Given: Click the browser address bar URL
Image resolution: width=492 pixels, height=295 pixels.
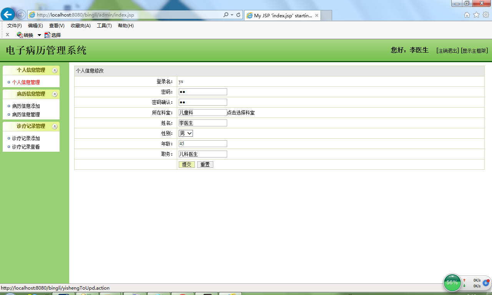Looking at the screenshot, I should pyautogui.click(x=85, y=15).
